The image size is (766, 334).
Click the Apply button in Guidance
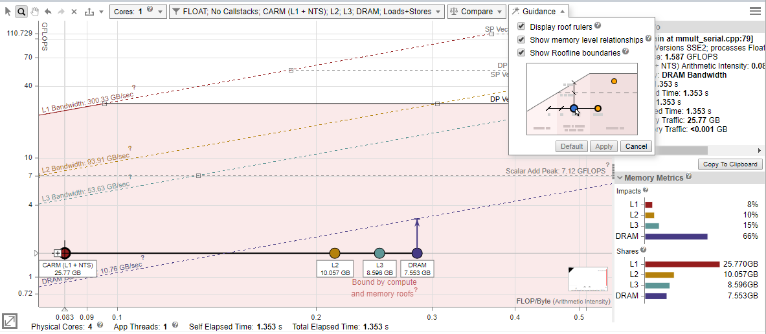[x=604, y=146]
